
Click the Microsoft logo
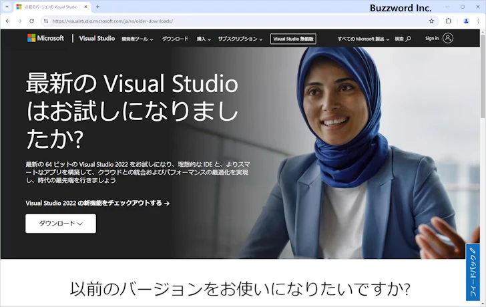[45, 38]
